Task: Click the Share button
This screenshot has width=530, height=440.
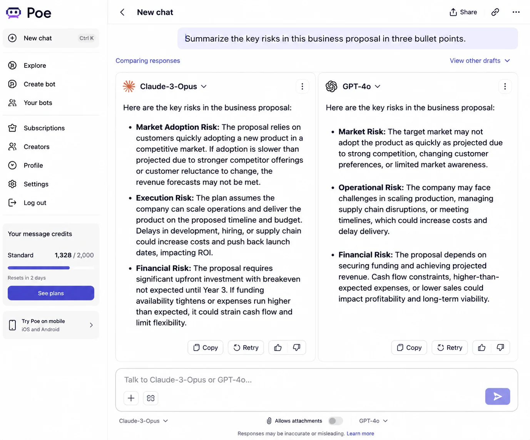Action: pos(463,12)
